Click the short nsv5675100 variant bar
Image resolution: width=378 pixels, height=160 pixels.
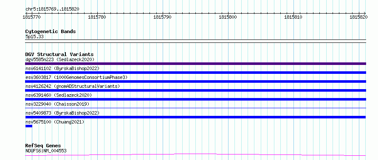pyautogui.click(x=29, y=126)
